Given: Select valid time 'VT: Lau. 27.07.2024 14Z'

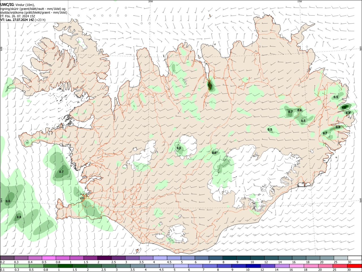Looking at the screenshot, I should [x=17, y=20].
